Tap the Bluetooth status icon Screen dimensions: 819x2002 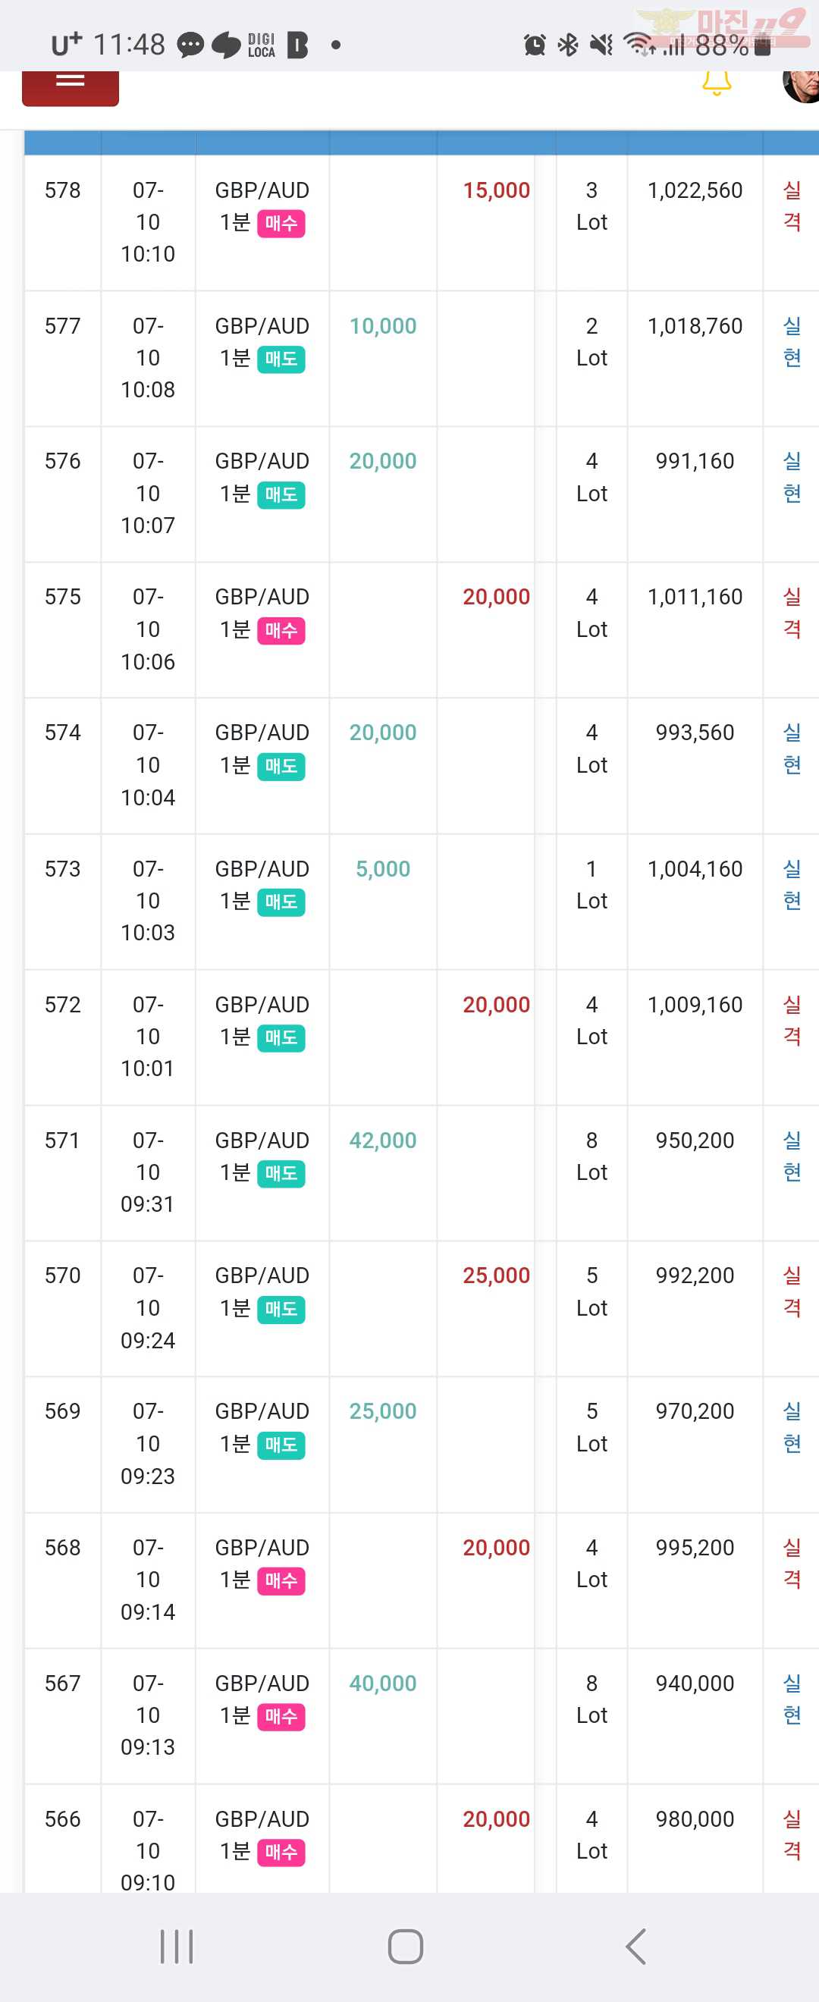click(x=568, y=45)
